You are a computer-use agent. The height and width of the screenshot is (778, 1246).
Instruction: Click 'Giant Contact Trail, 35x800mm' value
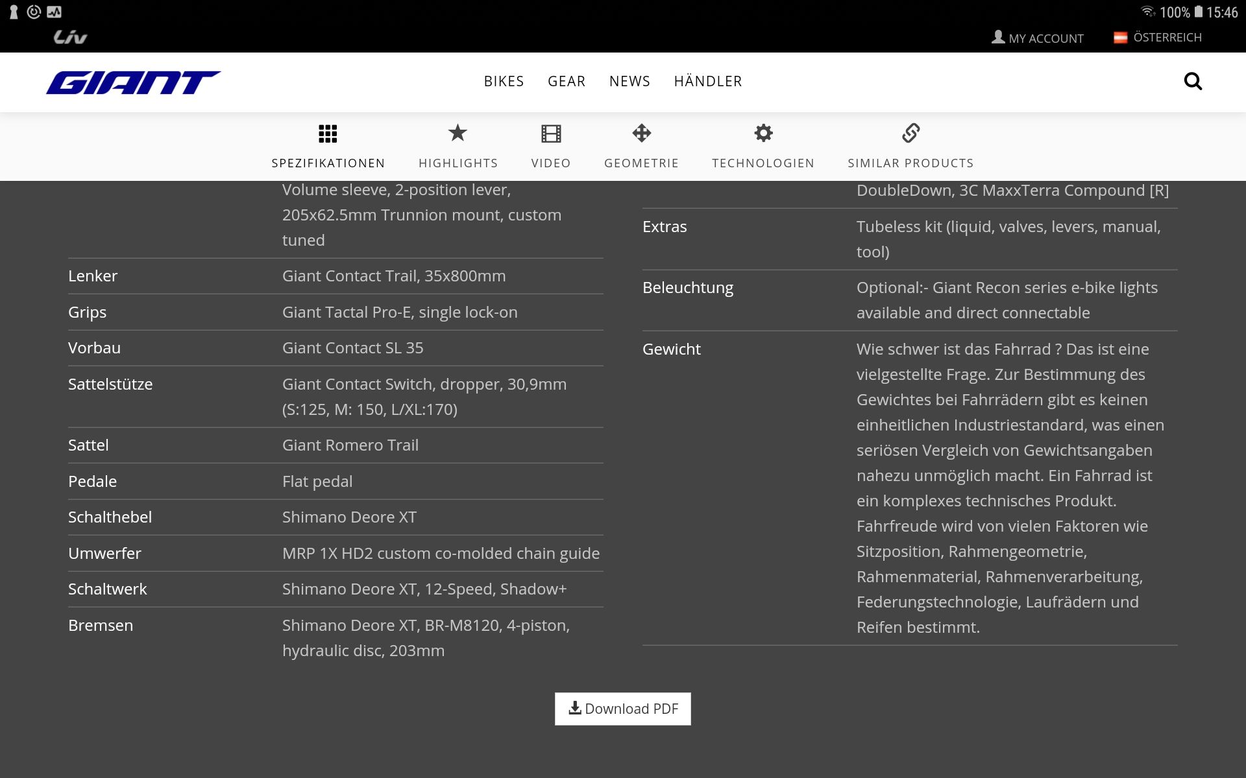394,276
